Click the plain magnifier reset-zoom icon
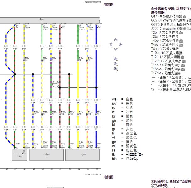This screenshot has height=188, width=191. [115, 59]
